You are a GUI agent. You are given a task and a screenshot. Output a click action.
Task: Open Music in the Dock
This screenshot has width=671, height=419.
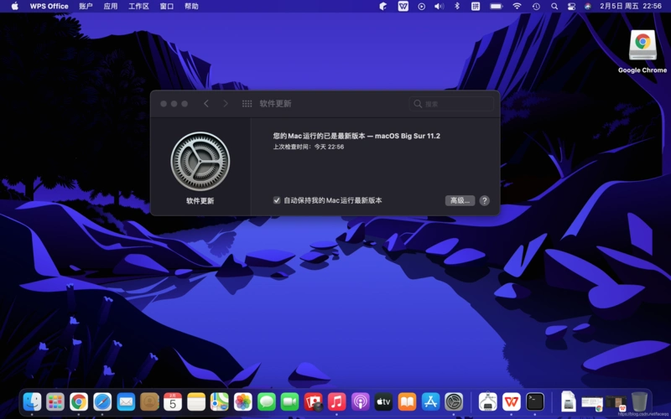tap(337, 401)
